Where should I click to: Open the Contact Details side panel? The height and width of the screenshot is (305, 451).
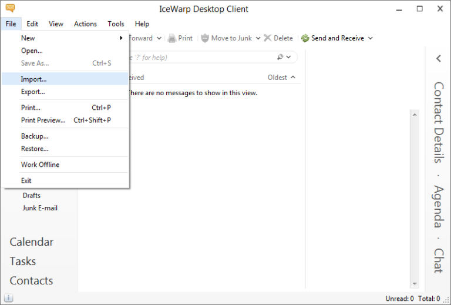click(x=439, y=123)
